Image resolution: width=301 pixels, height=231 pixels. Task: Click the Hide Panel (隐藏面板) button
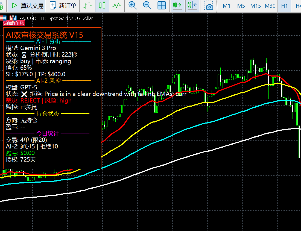(14, 23)
